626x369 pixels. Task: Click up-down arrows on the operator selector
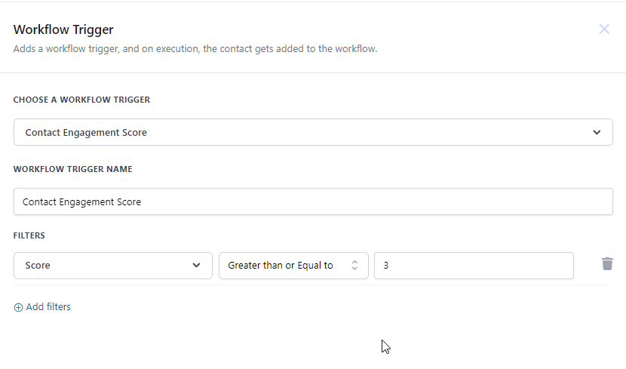click(x=354, y=266)
